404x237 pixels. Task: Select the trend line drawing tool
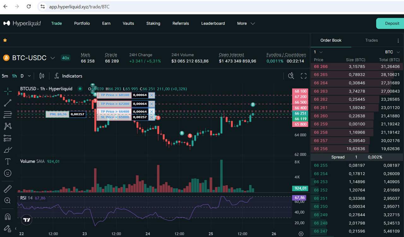coord(8,103)
